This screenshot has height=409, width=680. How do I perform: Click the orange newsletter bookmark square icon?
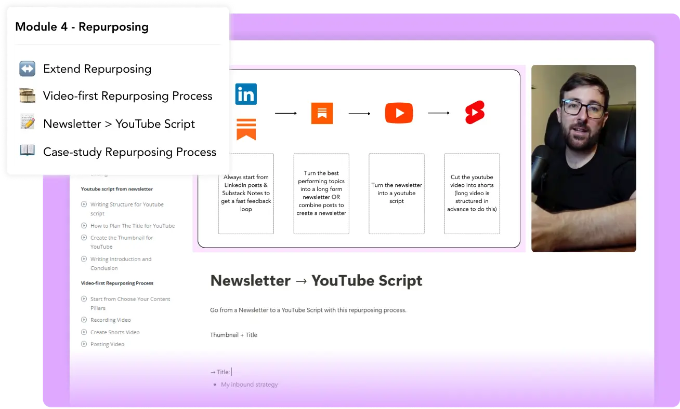pos(322,113)
